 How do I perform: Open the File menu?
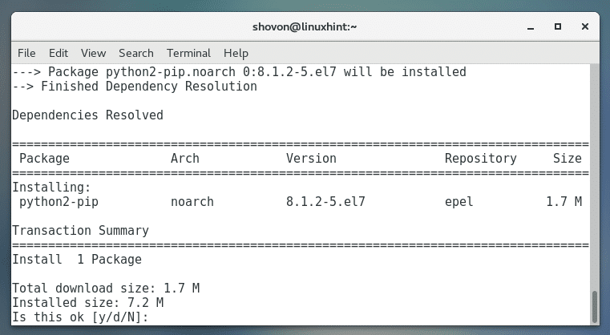tap(26, 53)
